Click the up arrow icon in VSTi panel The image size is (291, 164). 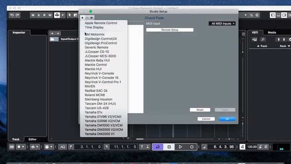tap(278, 40)
